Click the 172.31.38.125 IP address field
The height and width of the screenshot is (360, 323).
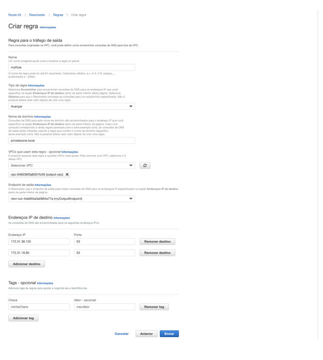coord(39,241)
